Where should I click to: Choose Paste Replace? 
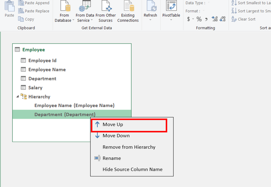point(34,11)
